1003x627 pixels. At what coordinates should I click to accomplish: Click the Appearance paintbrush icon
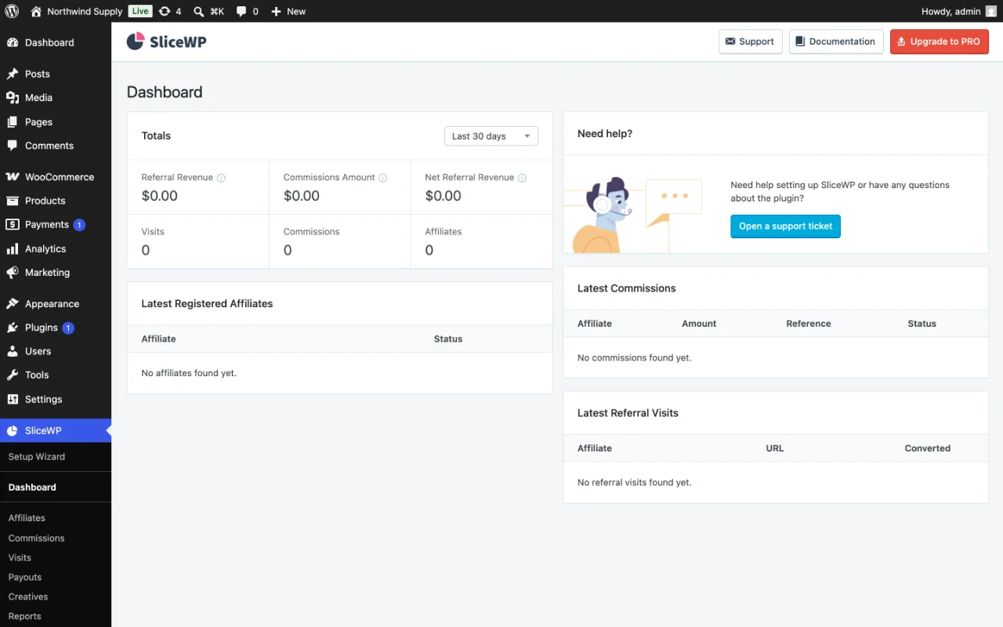[13, 304]
